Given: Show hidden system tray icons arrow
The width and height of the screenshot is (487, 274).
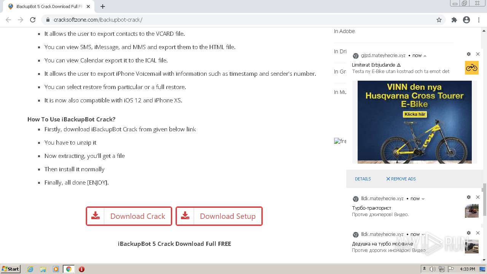Looking at the screenshot, I should tap(425, 269).
